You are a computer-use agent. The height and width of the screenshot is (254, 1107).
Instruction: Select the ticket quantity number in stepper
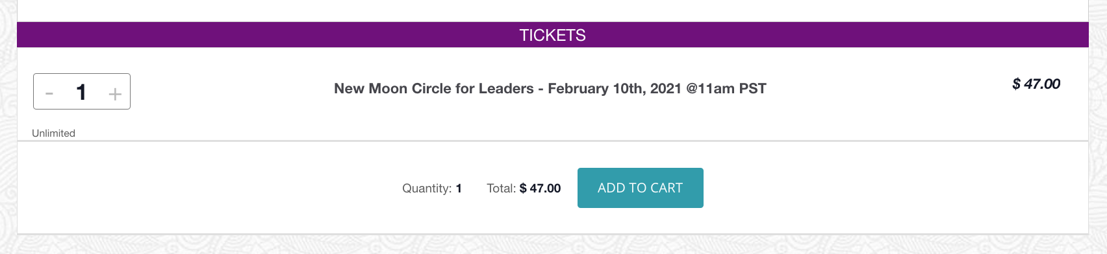(x=81, y=92)
